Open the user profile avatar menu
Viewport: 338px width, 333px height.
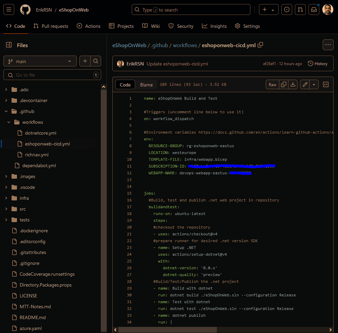[x=328, y=10]
